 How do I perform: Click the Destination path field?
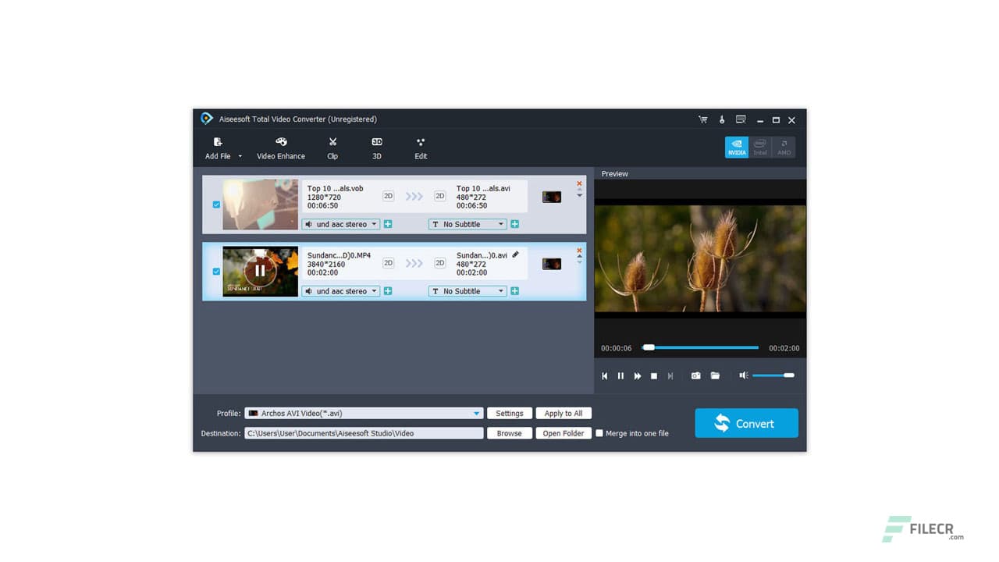[363, 433]
